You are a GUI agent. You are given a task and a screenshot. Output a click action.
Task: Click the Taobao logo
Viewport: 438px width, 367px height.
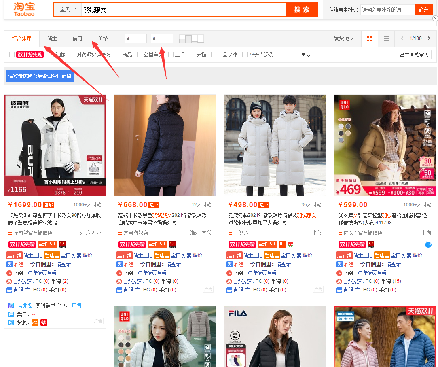(x=24, y=9)
